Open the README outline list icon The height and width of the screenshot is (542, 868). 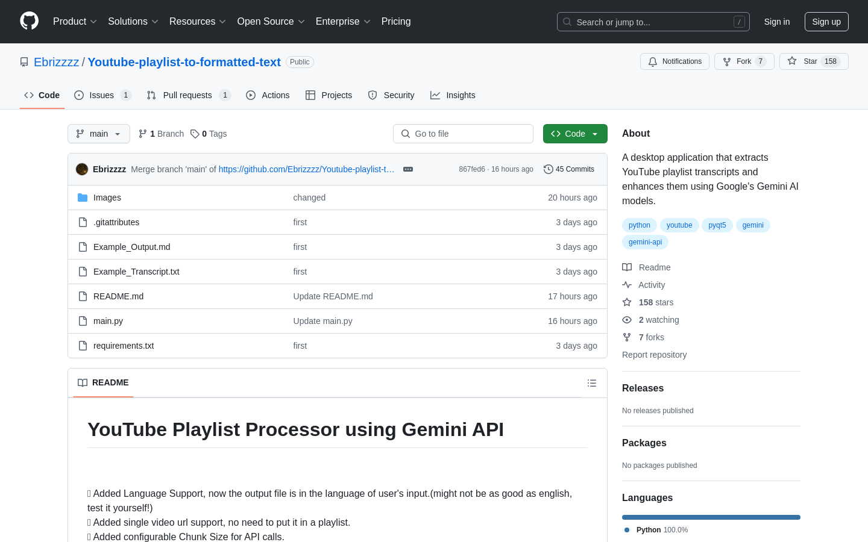[x=592, y=383]
